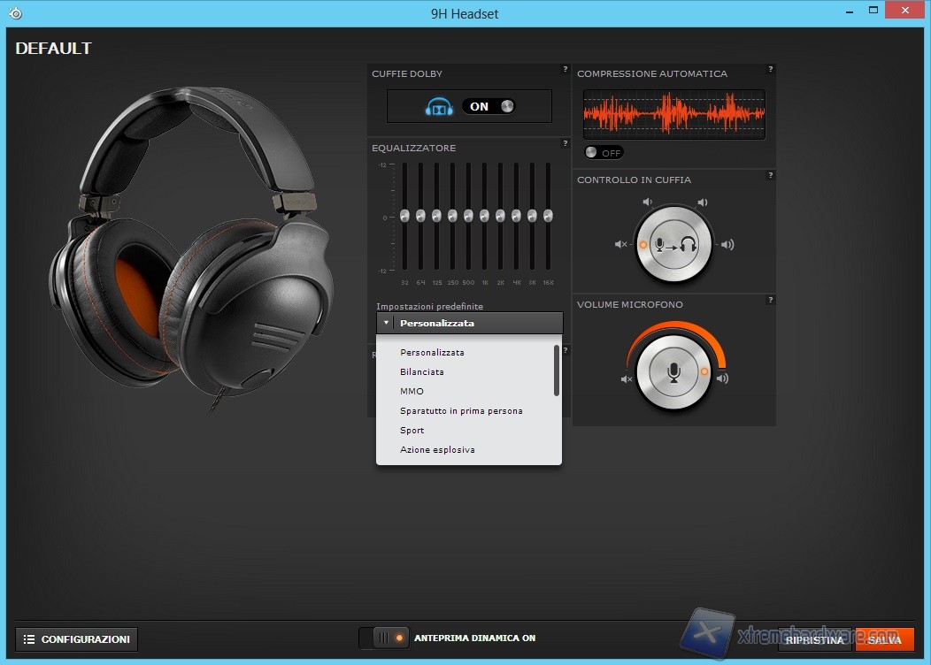Image resolution: width=931 pixels, height=665 pixels.
Task: Open the Configurazioni panel
Action: [76, 638]
